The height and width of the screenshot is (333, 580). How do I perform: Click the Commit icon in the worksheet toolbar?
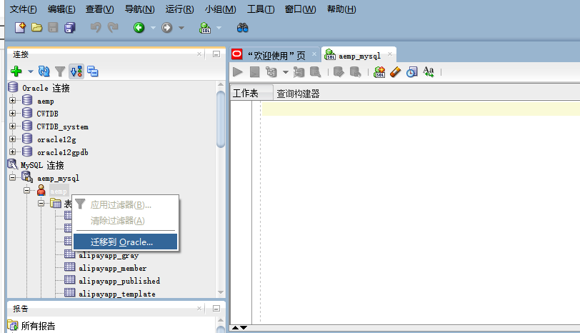(339, 71)
